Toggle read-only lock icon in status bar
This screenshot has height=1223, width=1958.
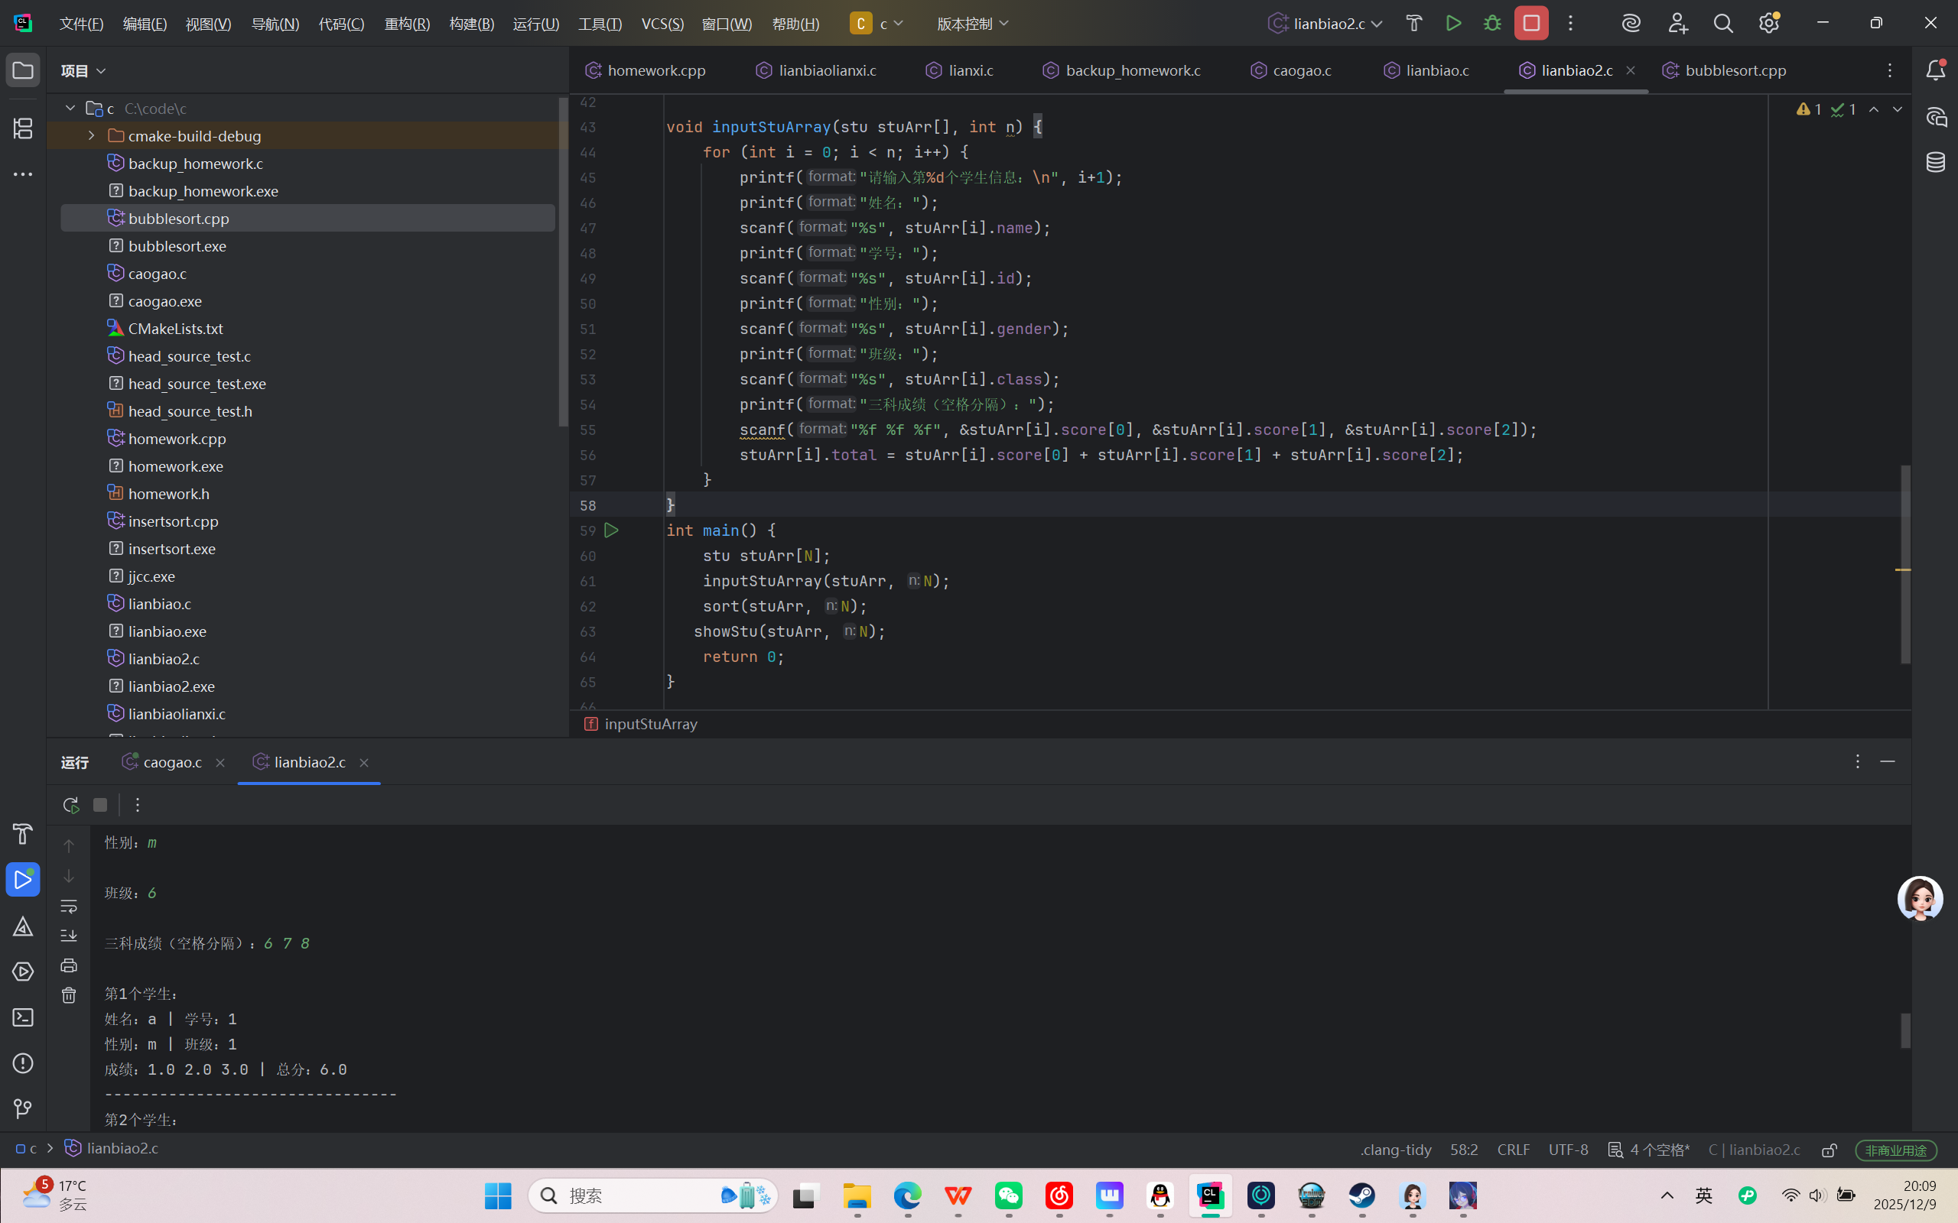click(x=1829, y=1150)
